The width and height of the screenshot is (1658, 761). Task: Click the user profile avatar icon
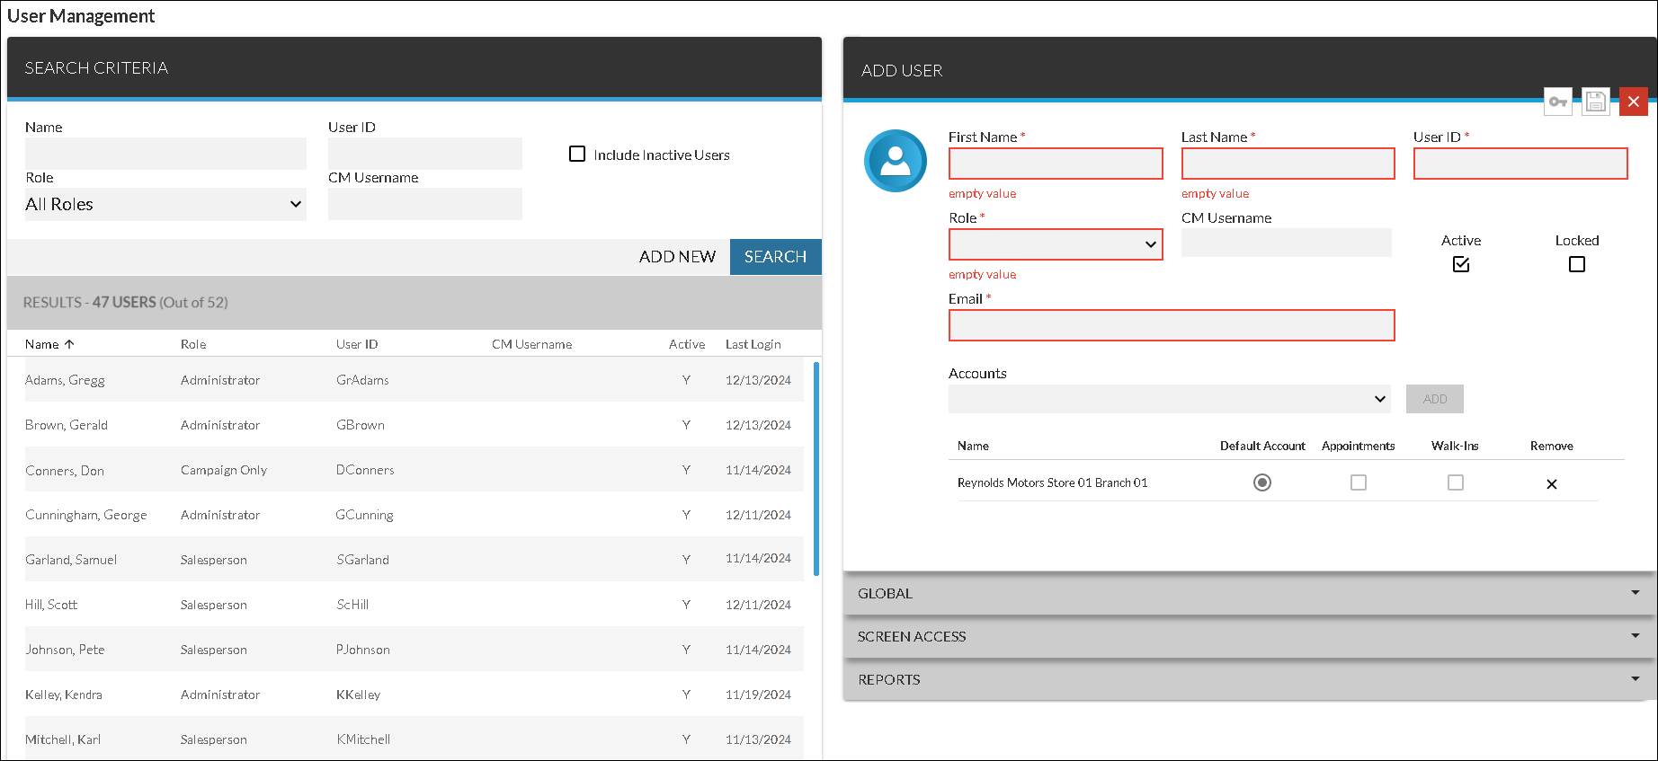point(895,161)
